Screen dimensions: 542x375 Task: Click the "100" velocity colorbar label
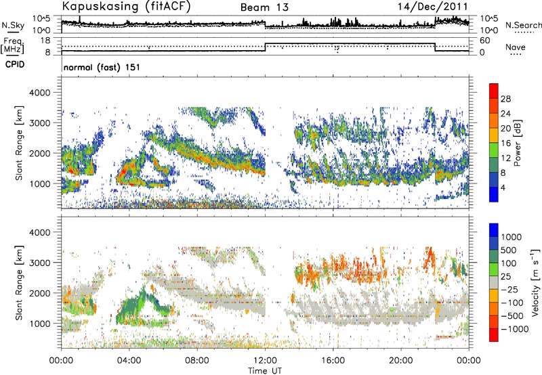click(x=509, y=263)
